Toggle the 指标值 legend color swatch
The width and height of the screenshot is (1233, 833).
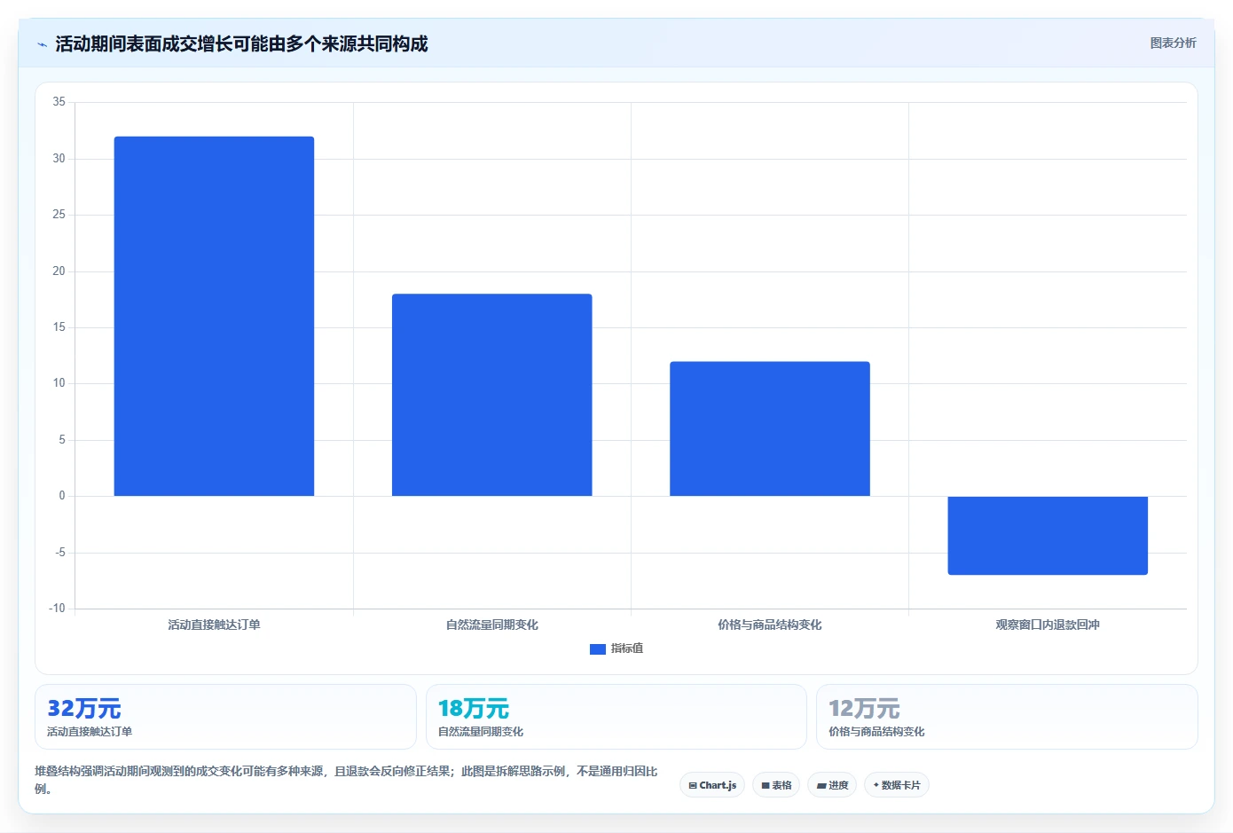[598, 649]
